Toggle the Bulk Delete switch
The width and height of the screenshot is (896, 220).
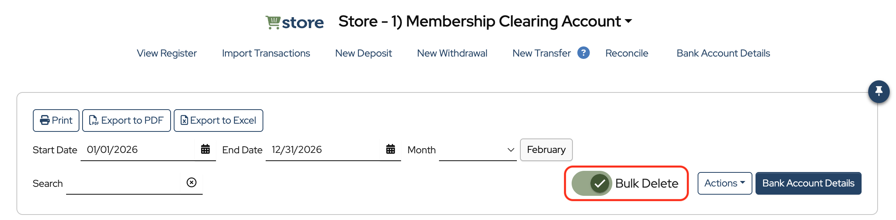pos(592,183)
